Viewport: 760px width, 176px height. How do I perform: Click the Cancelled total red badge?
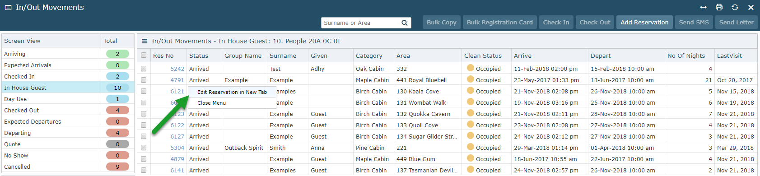(x=117, y=167)
